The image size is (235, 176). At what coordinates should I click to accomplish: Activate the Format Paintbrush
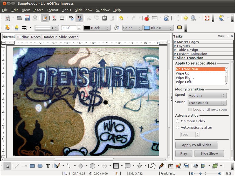[x=112, y=18]
